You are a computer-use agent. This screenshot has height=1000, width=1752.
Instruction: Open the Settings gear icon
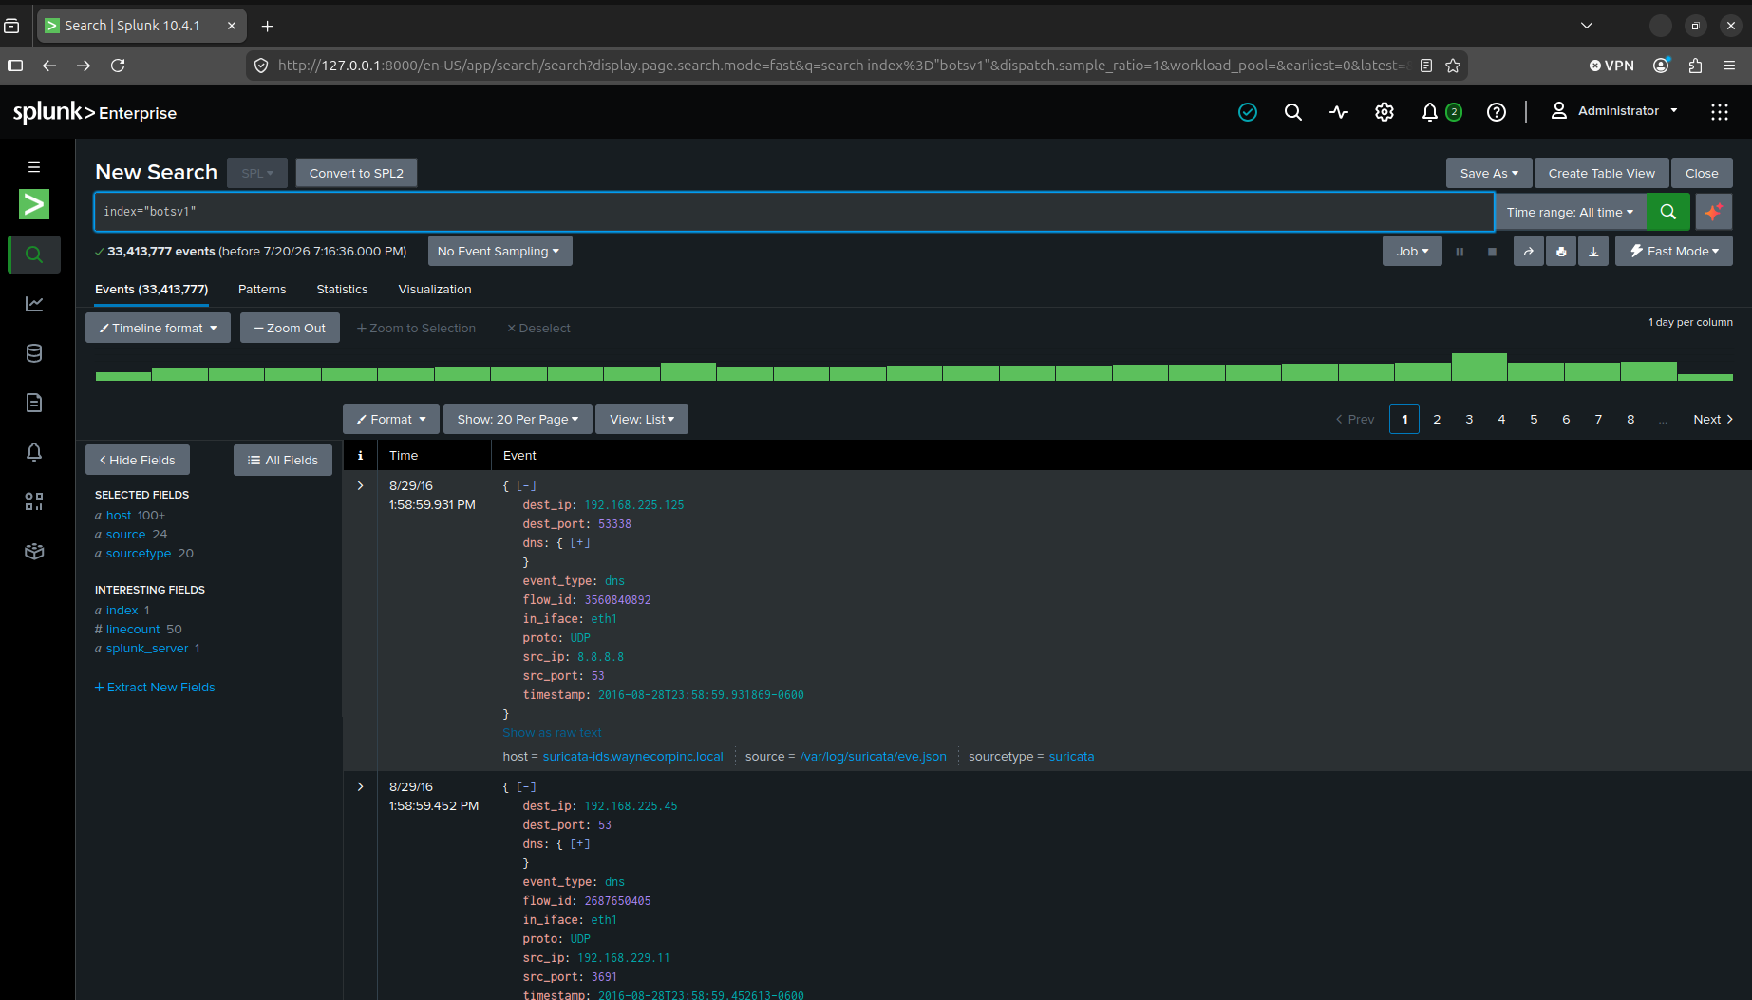coord(1385,112)
